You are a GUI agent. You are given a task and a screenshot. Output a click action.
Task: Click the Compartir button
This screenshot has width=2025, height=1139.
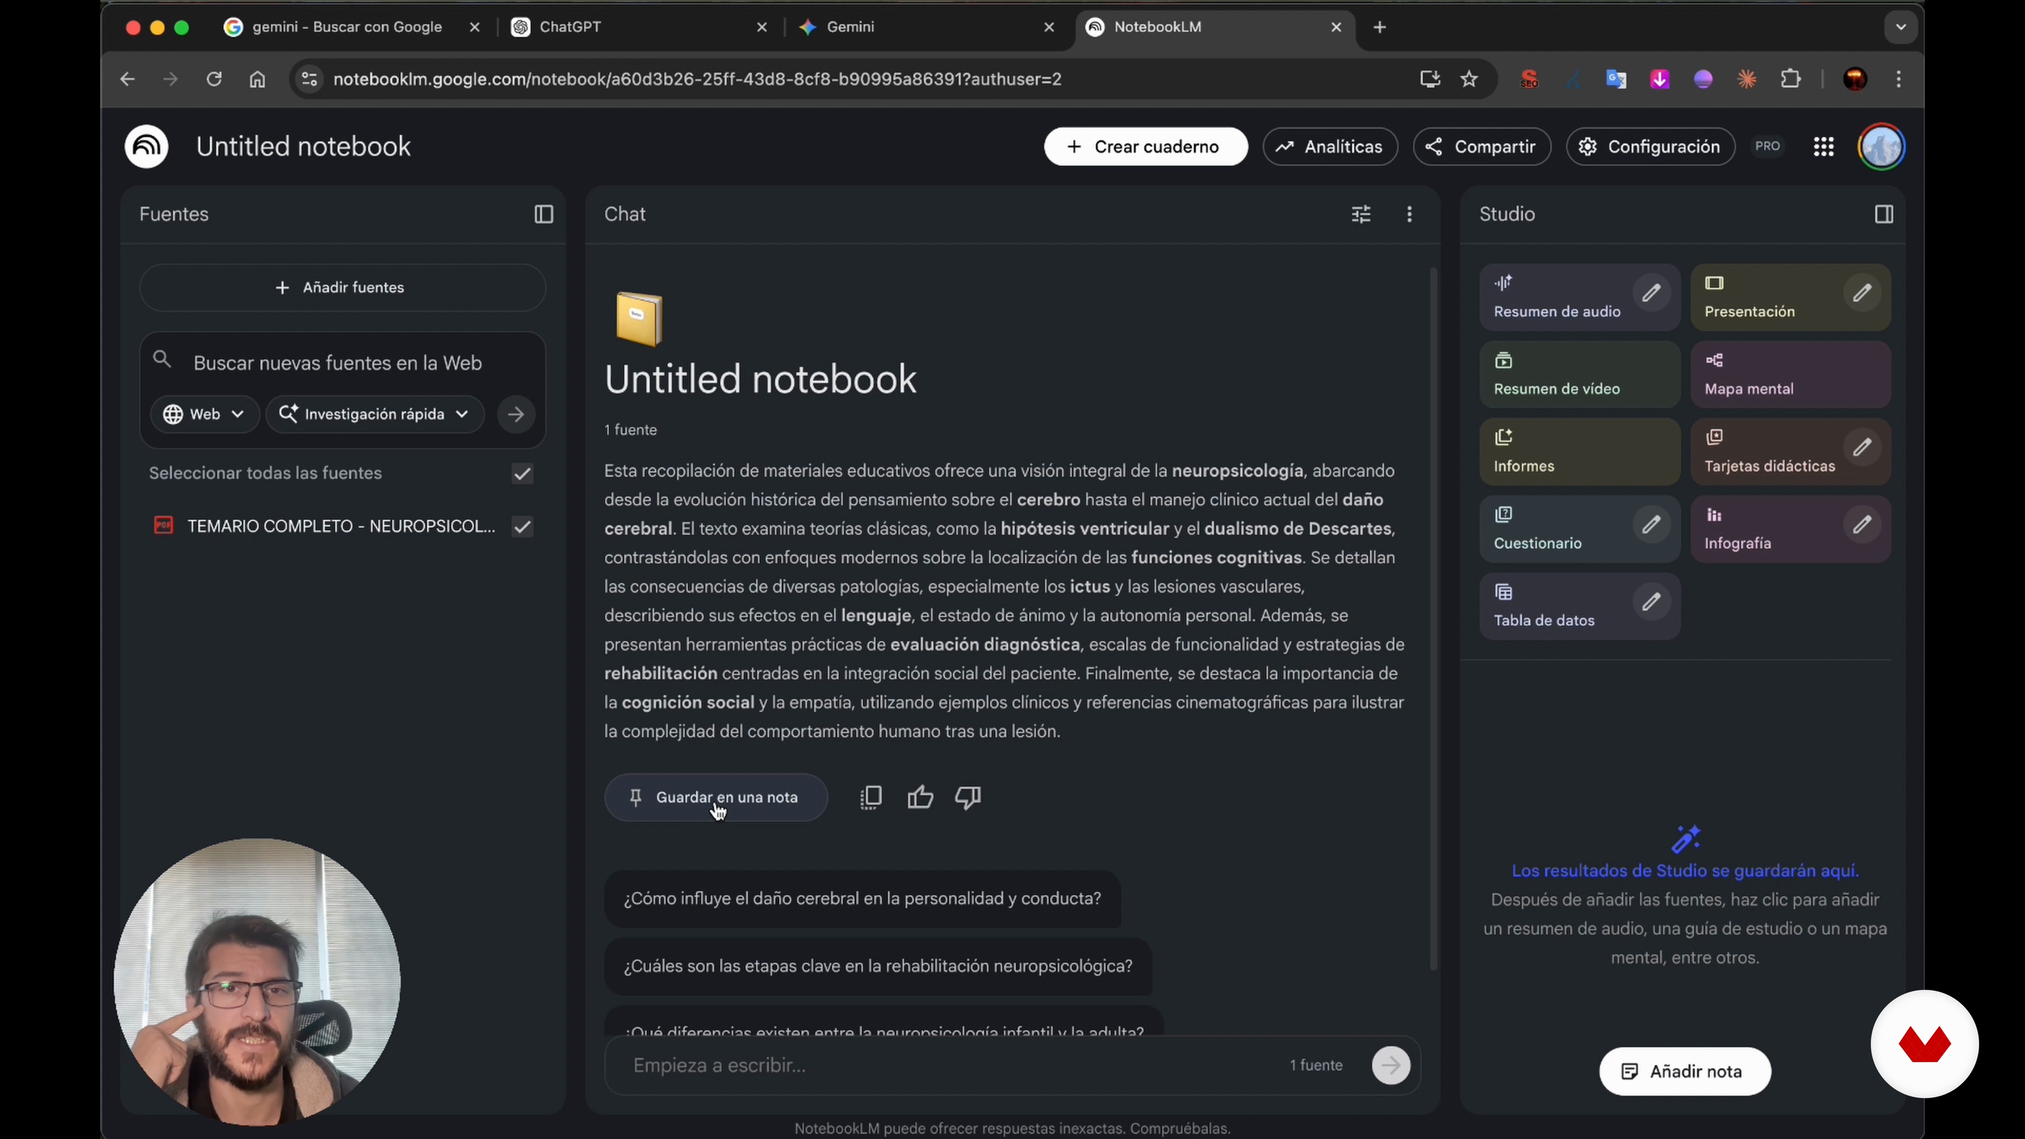tap(1481, 146)
